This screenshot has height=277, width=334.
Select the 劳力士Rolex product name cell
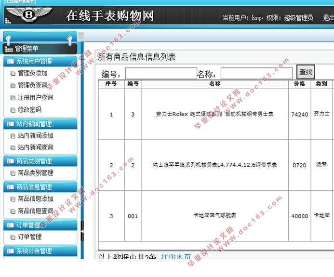click(x=215, y=114)
